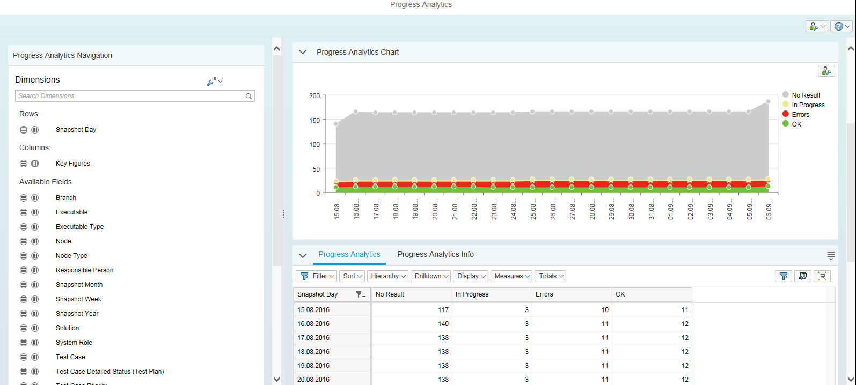Image resolution: width=856 pixels, height=385 pixels.
Task: Add Snapshot Year to columns icon
Action: click(x=35, y=314)
